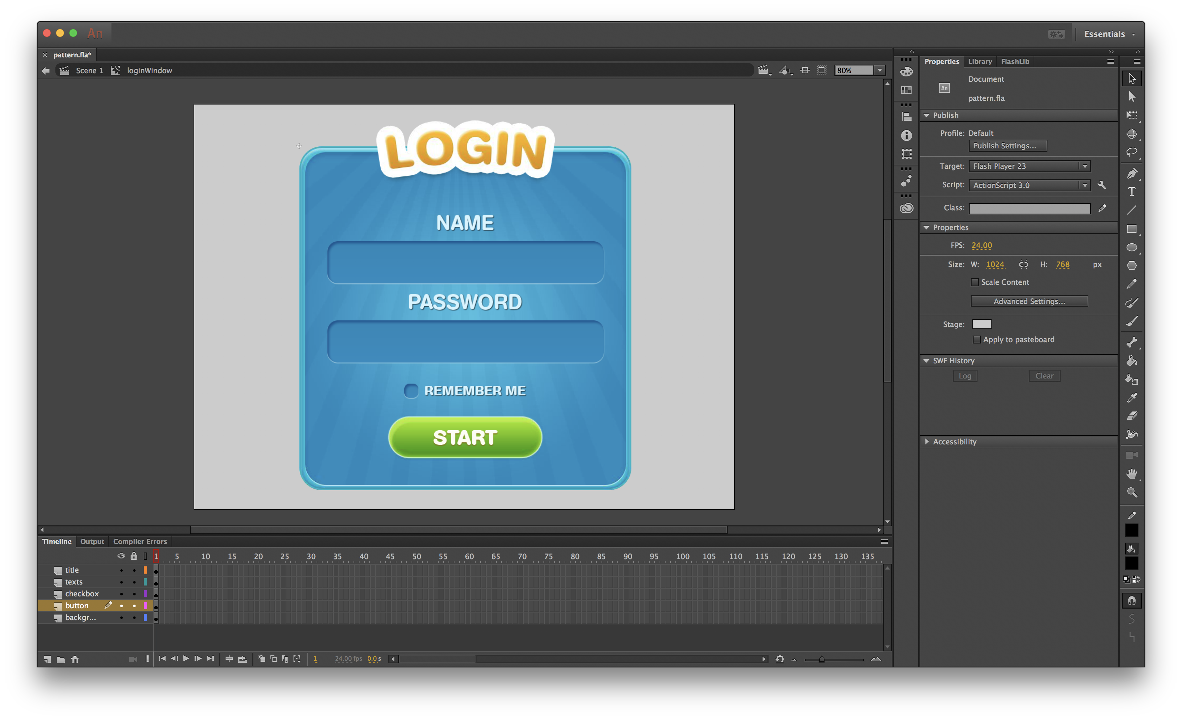
Task: Open the Compiler Errors tab
Action: click(140, 541)
